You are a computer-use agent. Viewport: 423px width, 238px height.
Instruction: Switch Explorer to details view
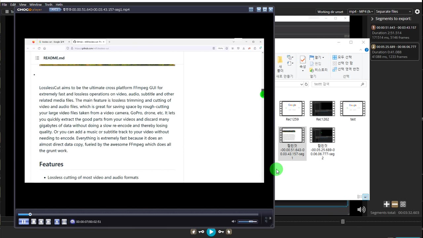360,197
